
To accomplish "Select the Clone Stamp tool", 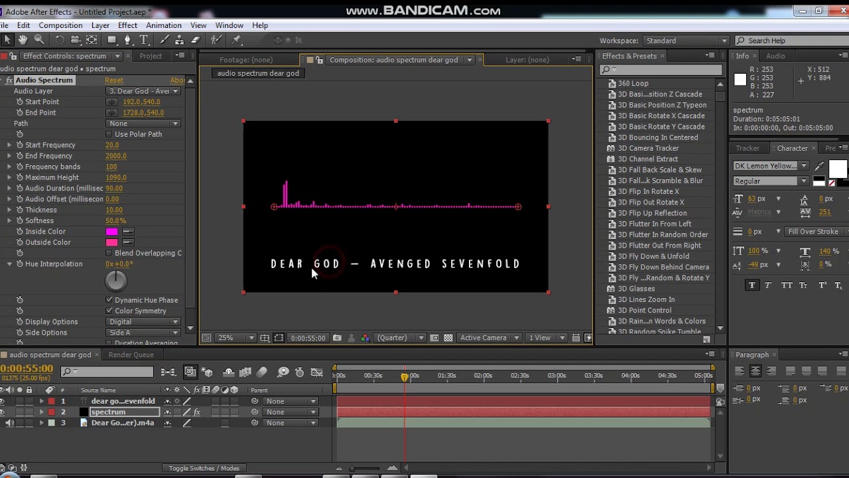I will point(180,40).
